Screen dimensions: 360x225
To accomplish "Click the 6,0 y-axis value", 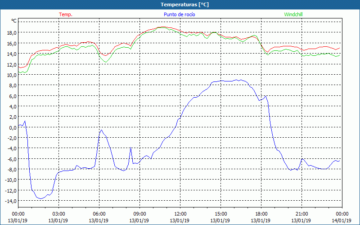I will (13, 96).
